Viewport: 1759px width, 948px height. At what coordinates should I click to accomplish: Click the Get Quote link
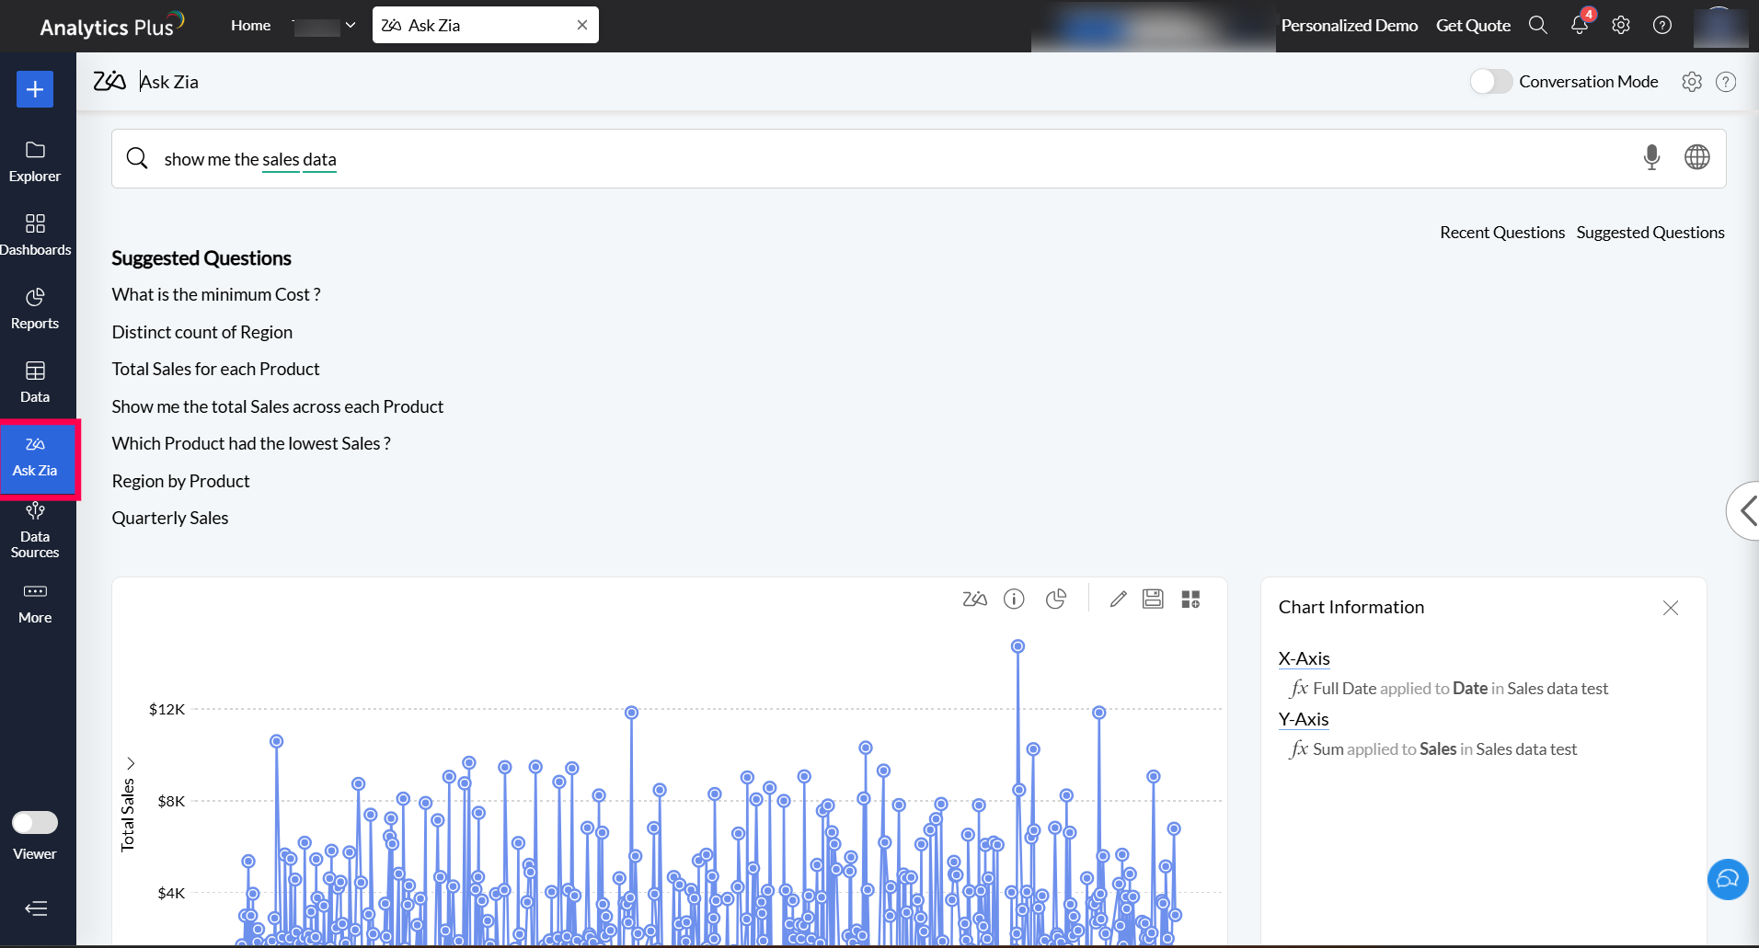pos(1473,26)
